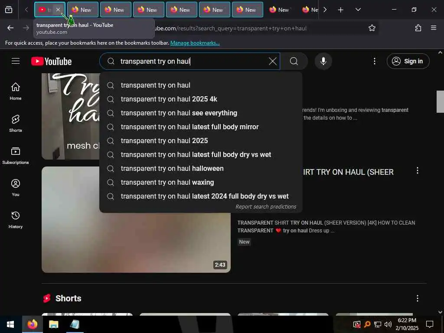Go back one page in browser
Viewport: 444px width, 333px height.
10,28
